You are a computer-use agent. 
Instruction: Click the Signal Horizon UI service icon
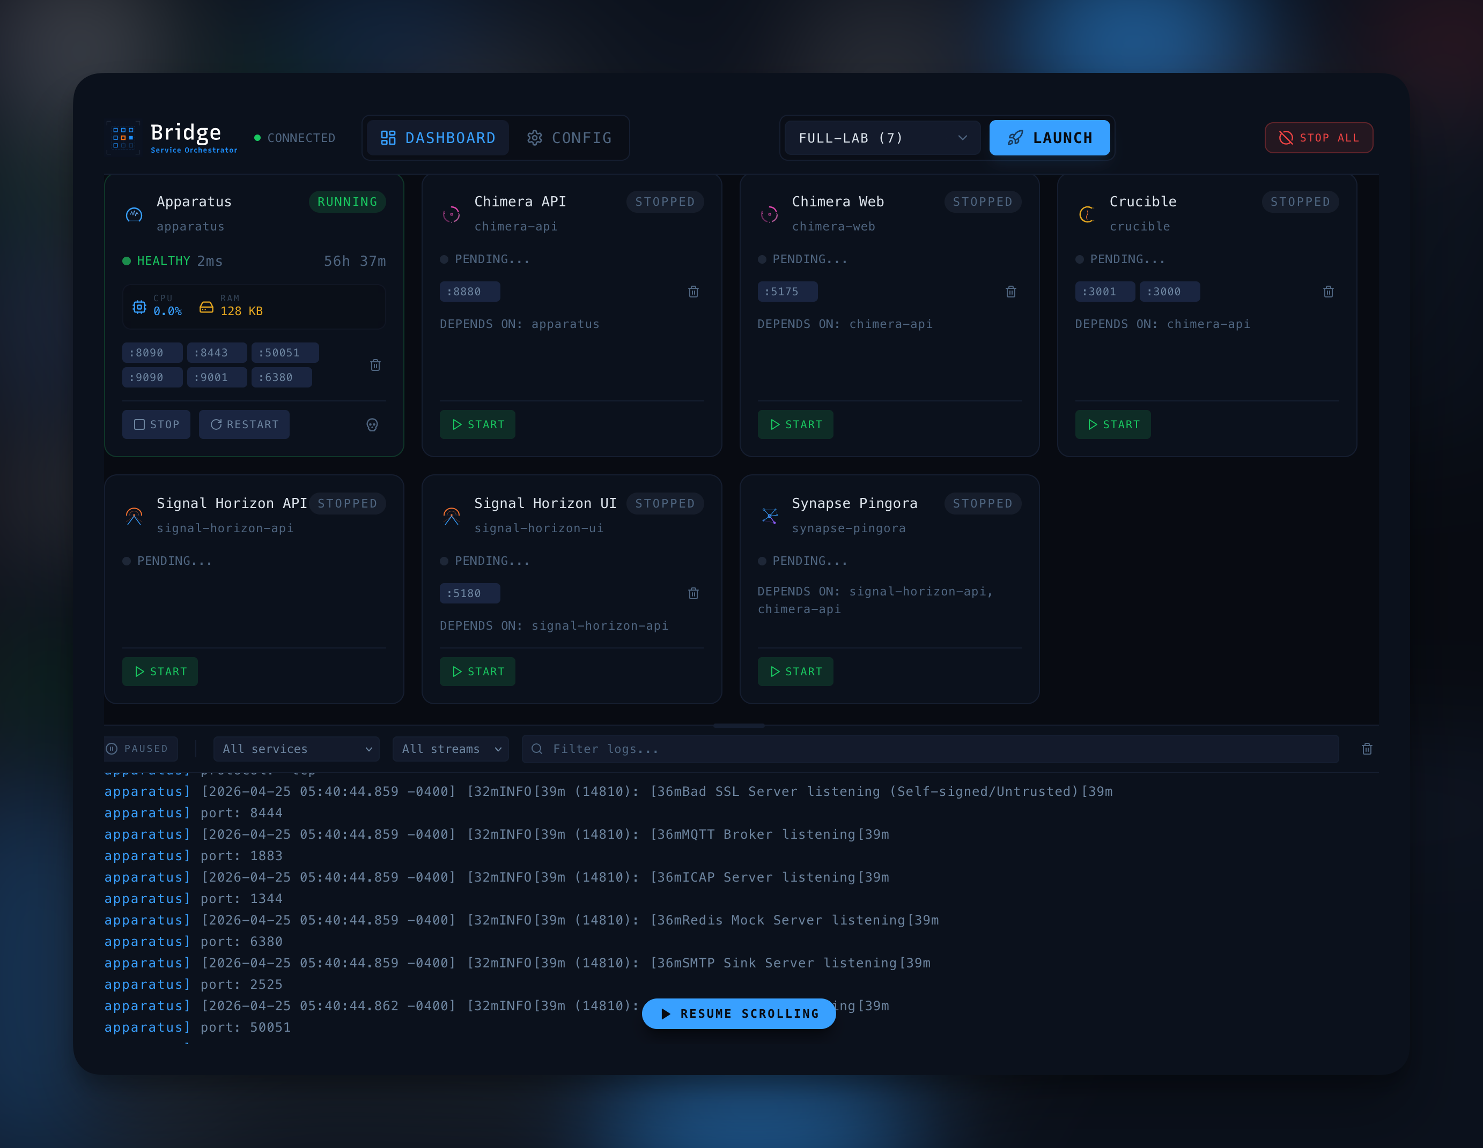(452, 516)
